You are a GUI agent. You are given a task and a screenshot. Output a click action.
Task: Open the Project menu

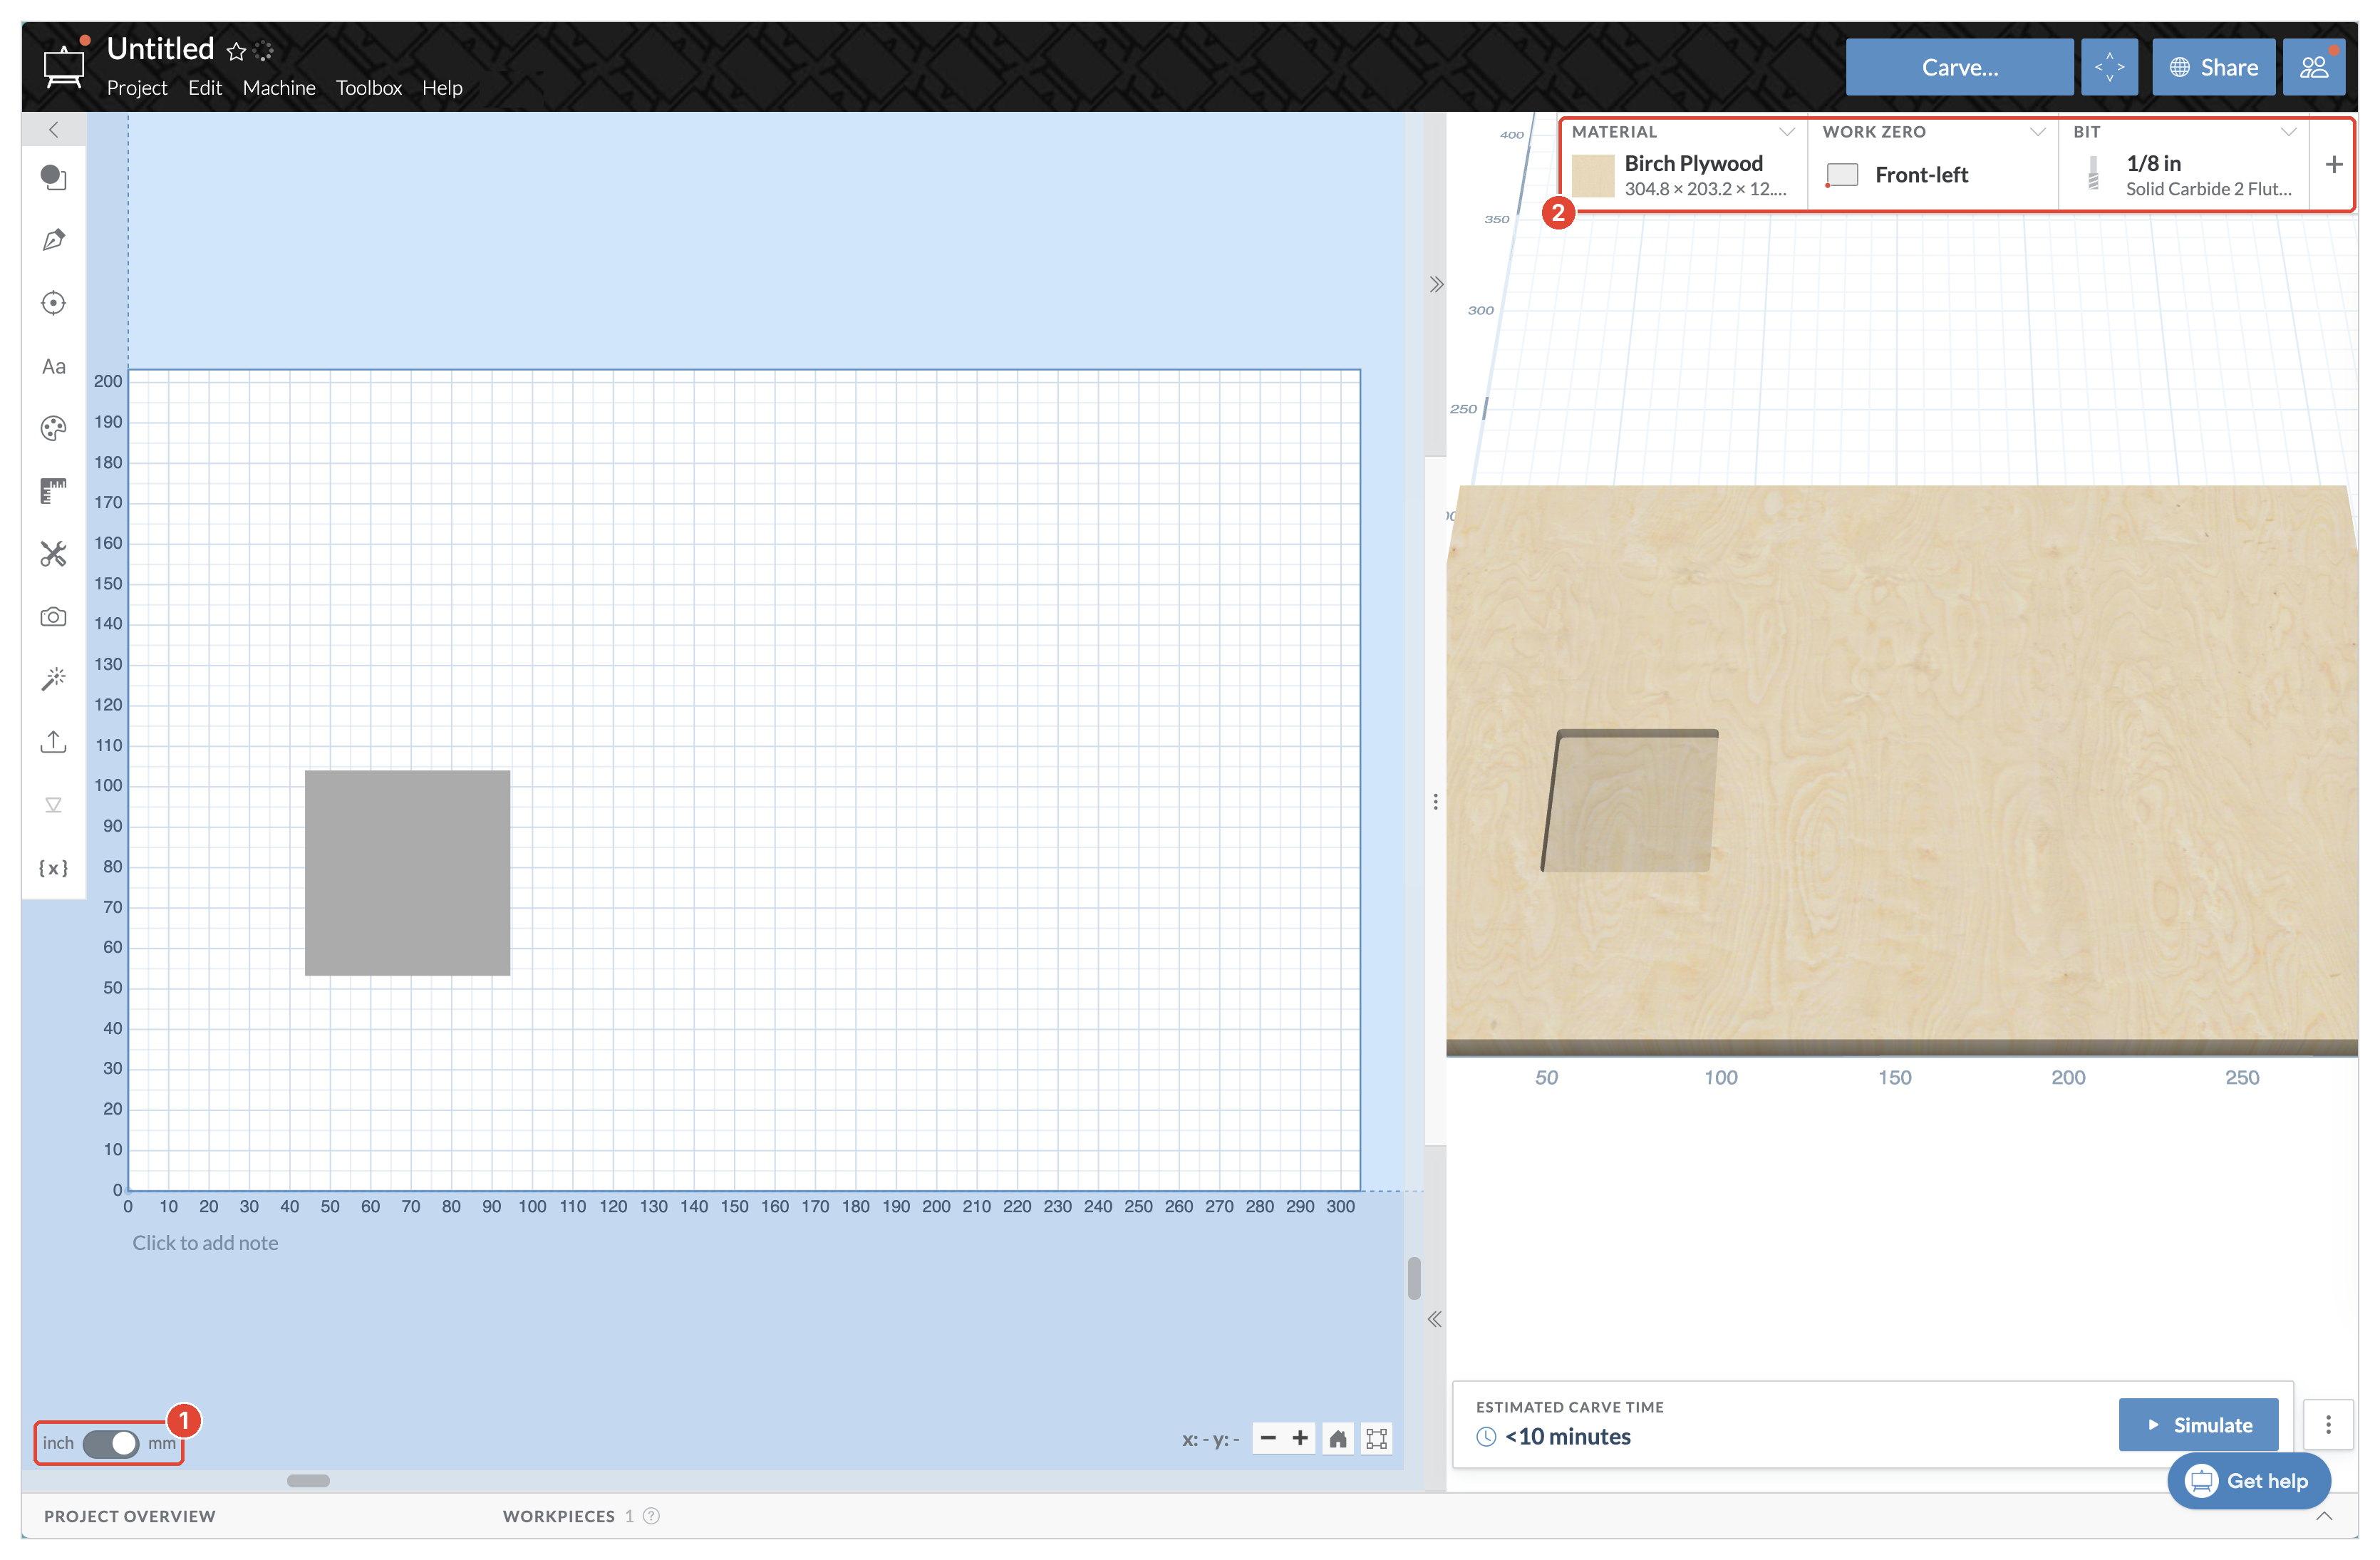pyautogui.click(x=137, y=88)
